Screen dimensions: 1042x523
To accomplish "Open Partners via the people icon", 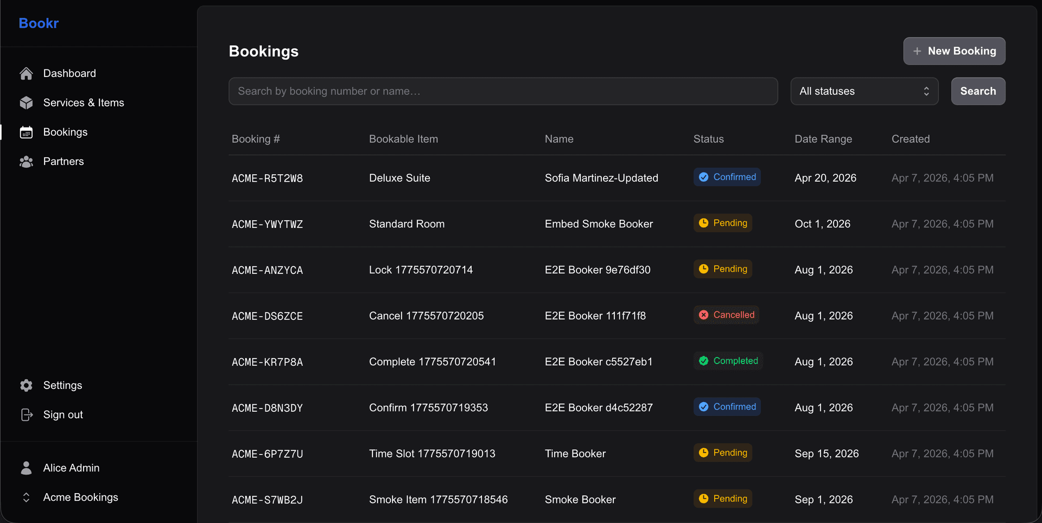I will [26, 161].
